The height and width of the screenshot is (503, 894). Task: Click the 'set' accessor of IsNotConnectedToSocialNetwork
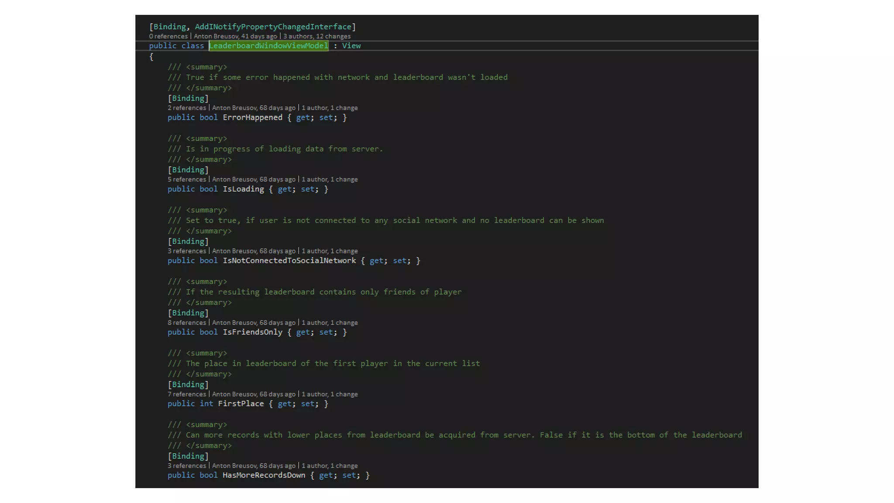400,261
